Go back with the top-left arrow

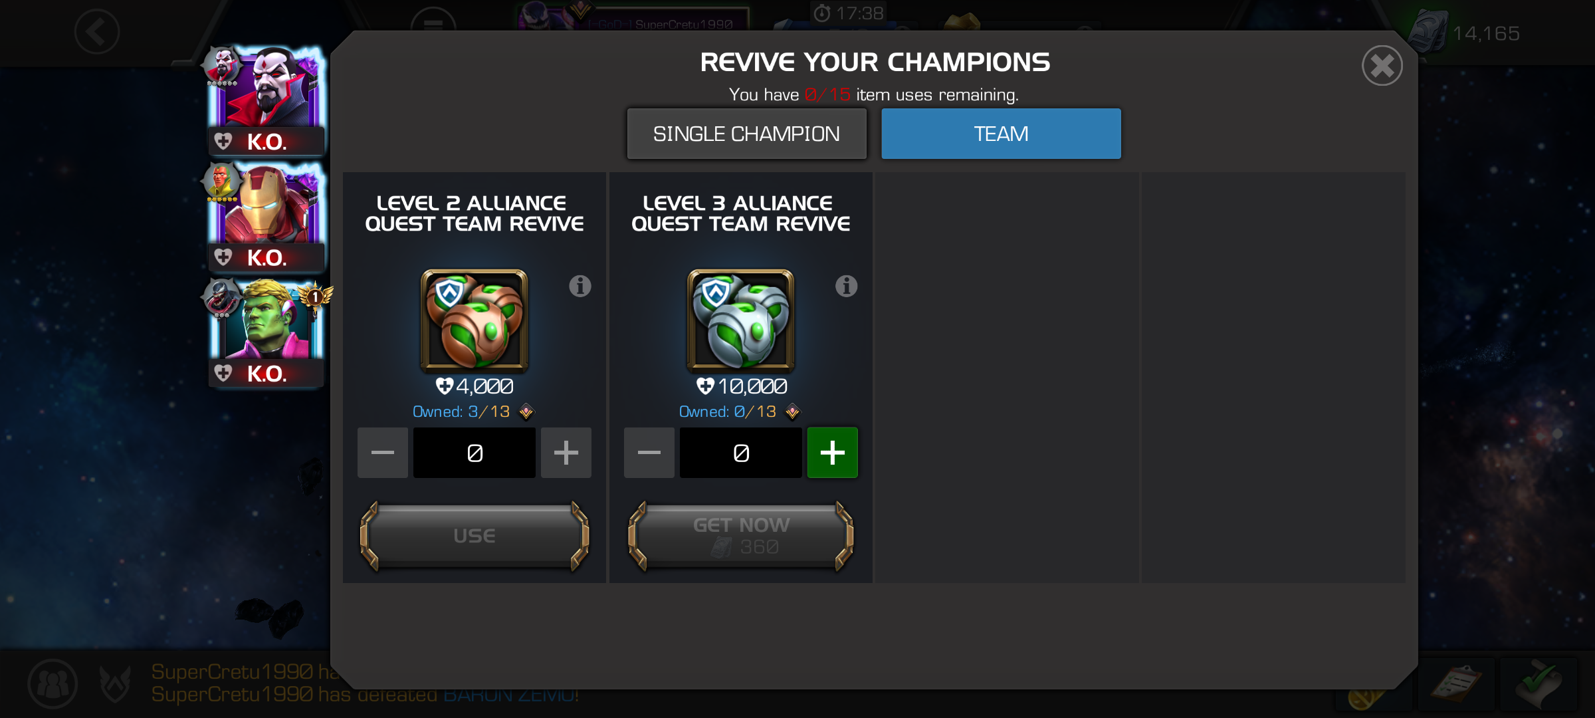97,31
